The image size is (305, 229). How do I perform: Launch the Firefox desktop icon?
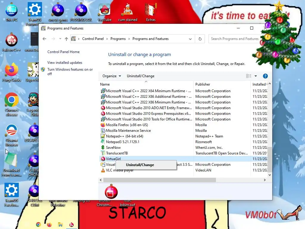tap(12, 72)
